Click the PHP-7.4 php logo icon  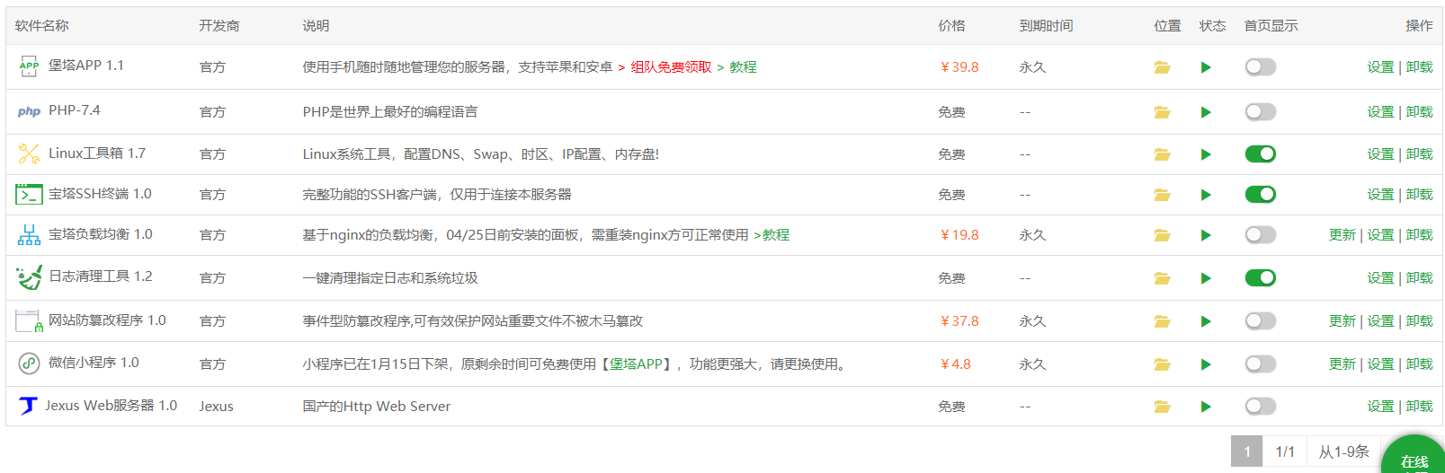click(x=29, y=111)
